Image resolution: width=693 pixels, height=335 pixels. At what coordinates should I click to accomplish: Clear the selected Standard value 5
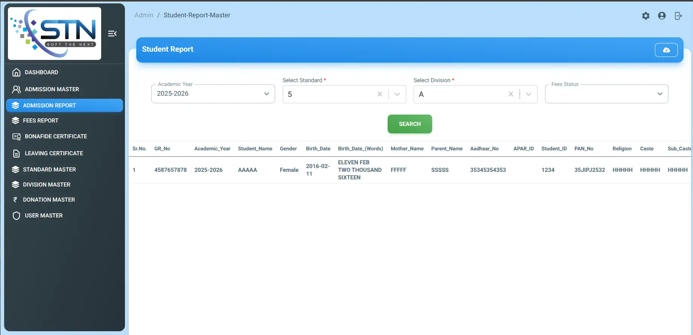[x=380, y=94]
